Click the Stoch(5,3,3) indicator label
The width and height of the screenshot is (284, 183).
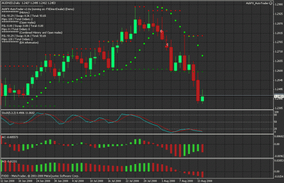(18, 113)
